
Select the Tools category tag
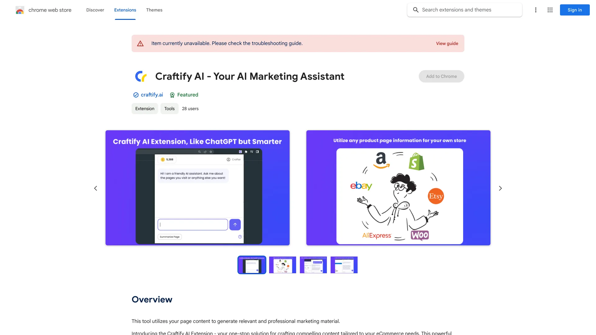169,108
